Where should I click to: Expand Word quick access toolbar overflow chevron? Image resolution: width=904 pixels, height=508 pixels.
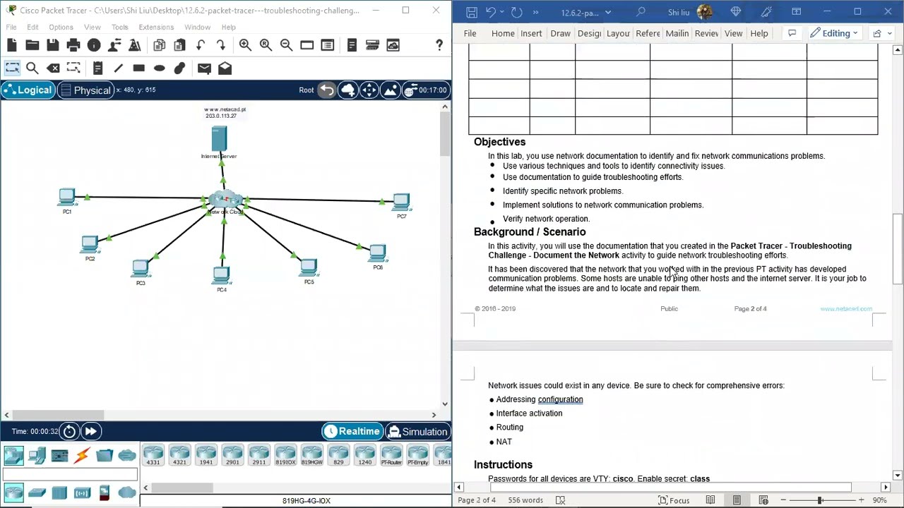coord(535,13)
